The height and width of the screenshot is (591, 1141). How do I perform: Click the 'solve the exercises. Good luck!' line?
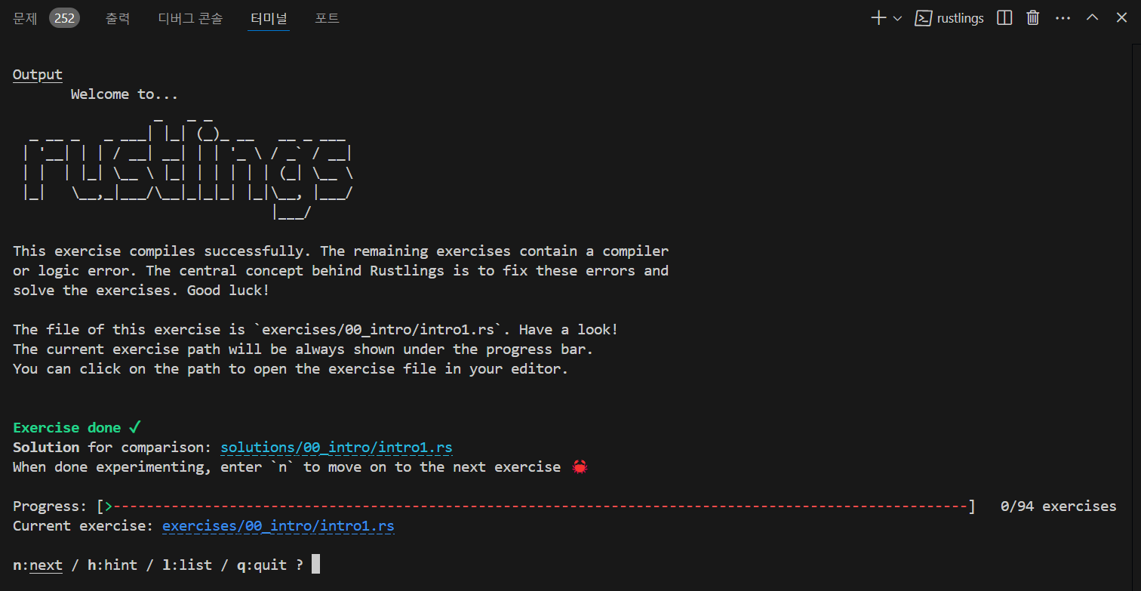(141, 291)
